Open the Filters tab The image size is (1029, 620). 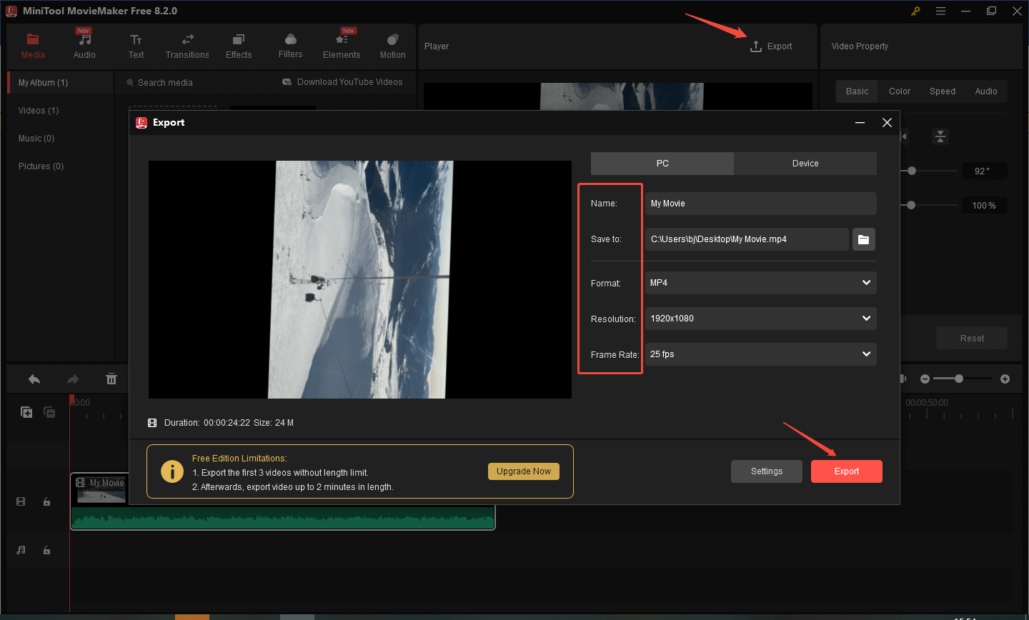(x=290, y=46)
